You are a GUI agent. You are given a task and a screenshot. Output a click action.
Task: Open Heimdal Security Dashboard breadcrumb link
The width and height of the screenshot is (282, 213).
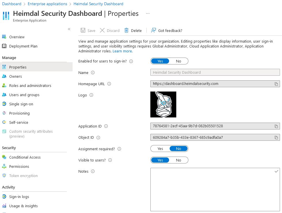(x=99, y=4)
